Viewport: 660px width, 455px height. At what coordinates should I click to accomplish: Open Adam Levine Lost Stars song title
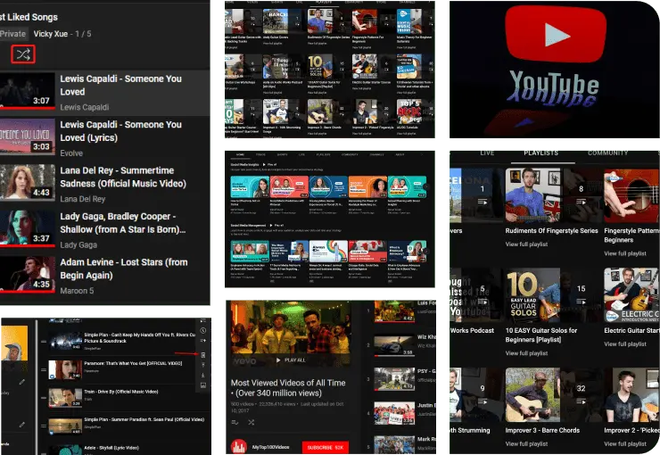click(x=124, y=269)
